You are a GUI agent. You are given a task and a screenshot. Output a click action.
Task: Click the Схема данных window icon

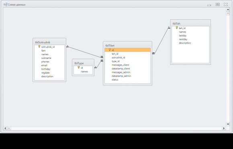coord(5,4)
